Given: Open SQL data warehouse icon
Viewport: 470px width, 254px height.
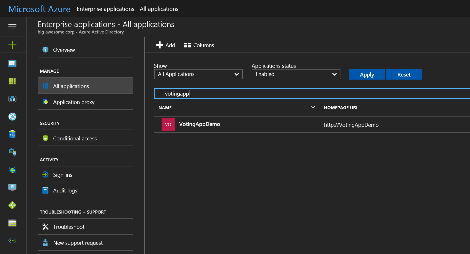Looking at the screenshot, I should [12, 152].
